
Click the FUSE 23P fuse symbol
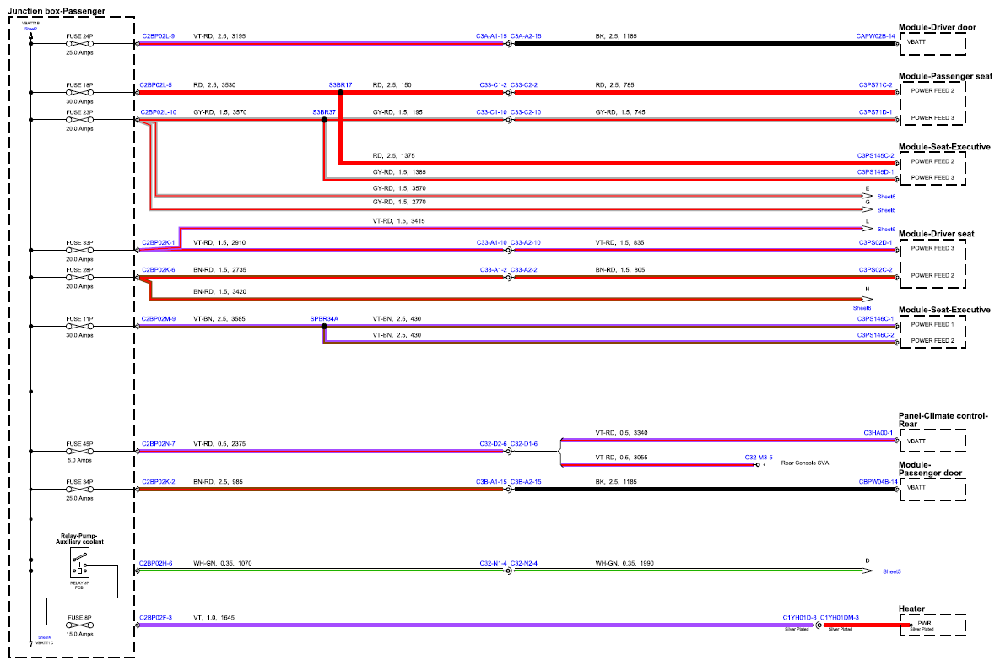pos(79,120)
